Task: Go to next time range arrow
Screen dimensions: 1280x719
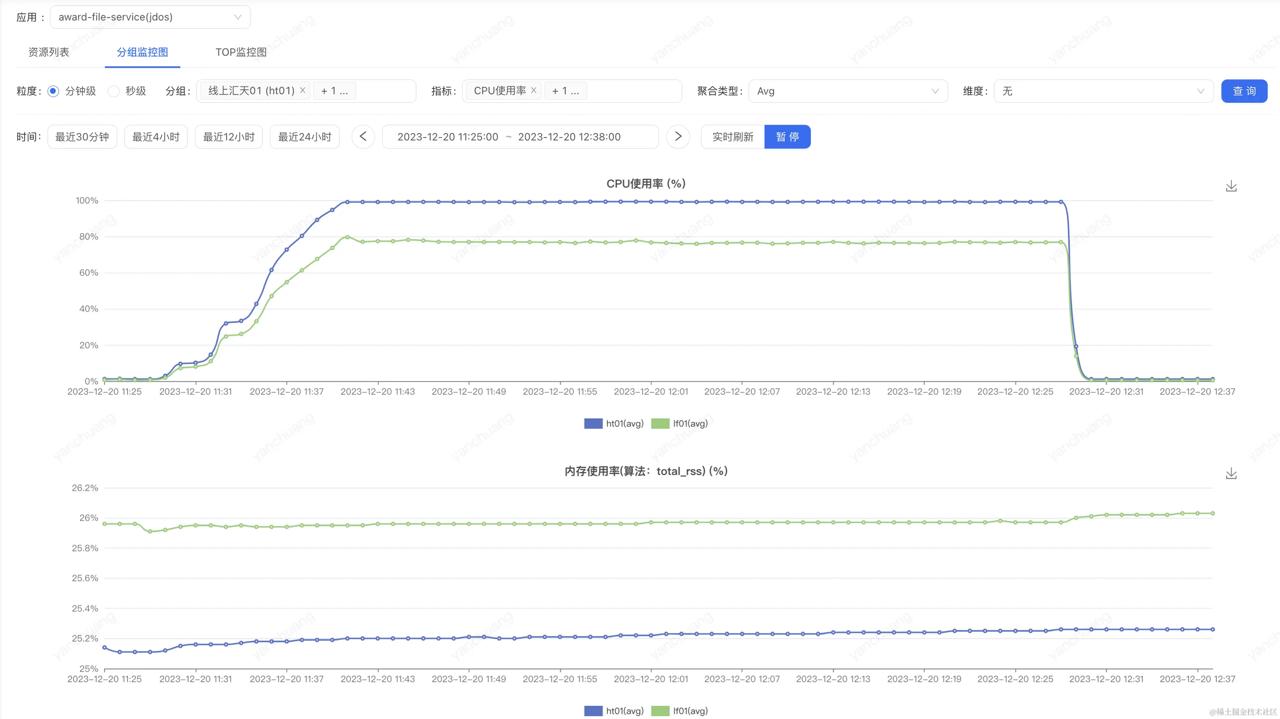Action: (x=678, y=137)
